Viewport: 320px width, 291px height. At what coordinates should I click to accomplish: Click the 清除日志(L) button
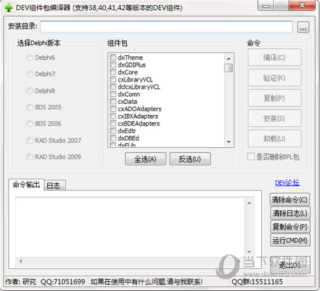(x=290, y=213)
